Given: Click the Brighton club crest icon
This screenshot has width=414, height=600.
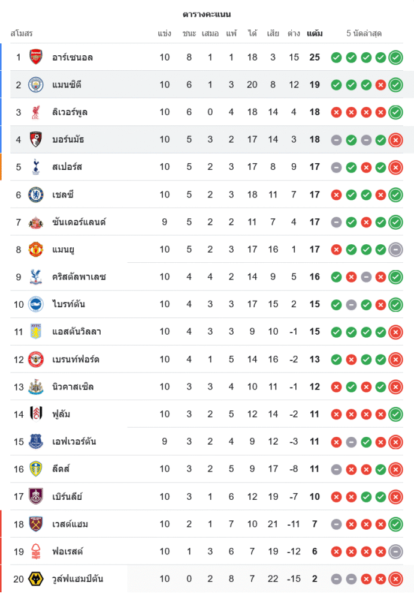Looking at the screenshot, I should coord(36,304).
